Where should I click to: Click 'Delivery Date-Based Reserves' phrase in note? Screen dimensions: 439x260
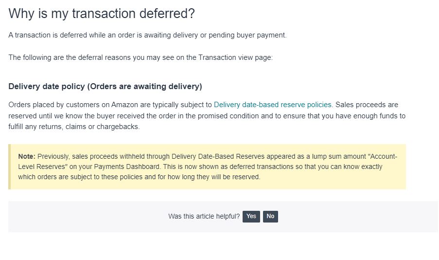click(x=218, y=156)
